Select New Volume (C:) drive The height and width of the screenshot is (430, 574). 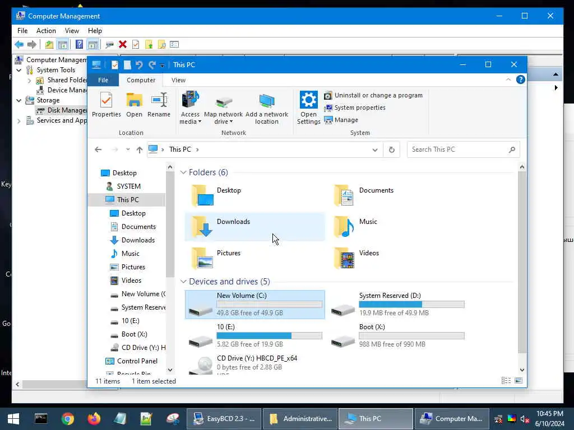coord(255,304)
